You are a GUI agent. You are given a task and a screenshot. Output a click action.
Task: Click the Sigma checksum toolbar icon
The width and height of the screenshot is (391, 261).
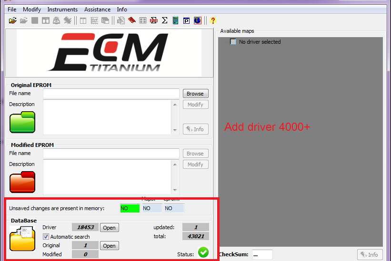(x=165, y=20)
